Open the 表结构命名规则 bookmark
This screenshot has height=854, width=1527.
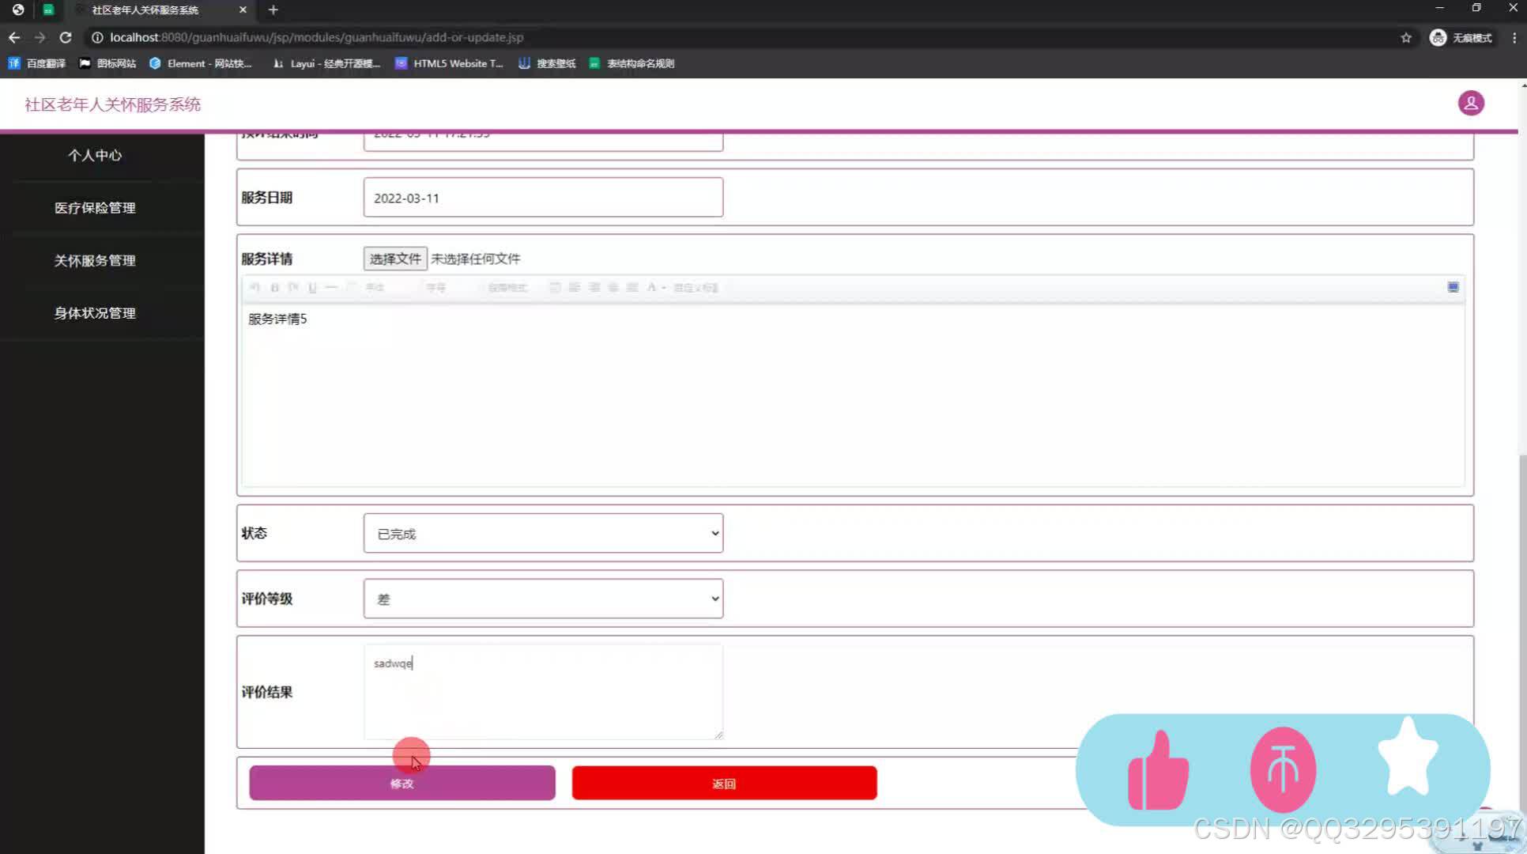pyautogui.click(x=632, y=63)
